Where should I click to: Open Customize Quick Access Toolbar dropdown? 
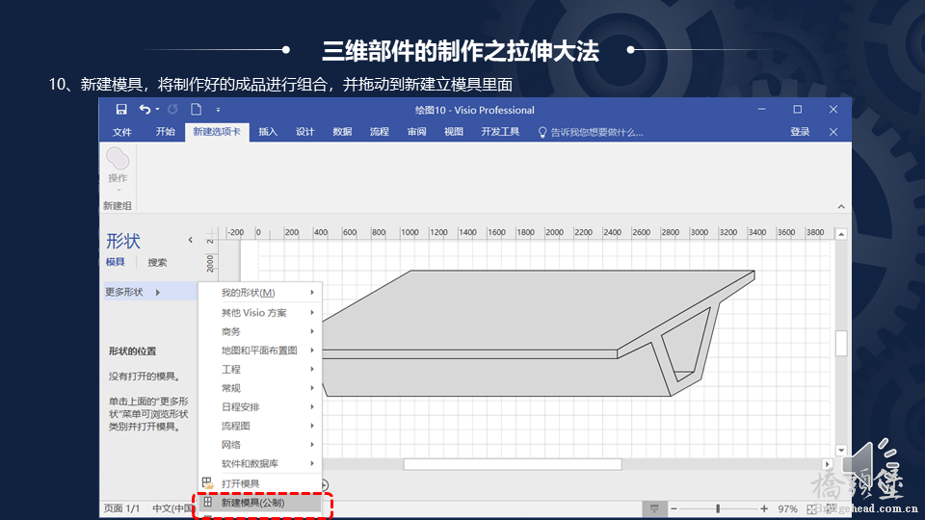pos(218,110)
